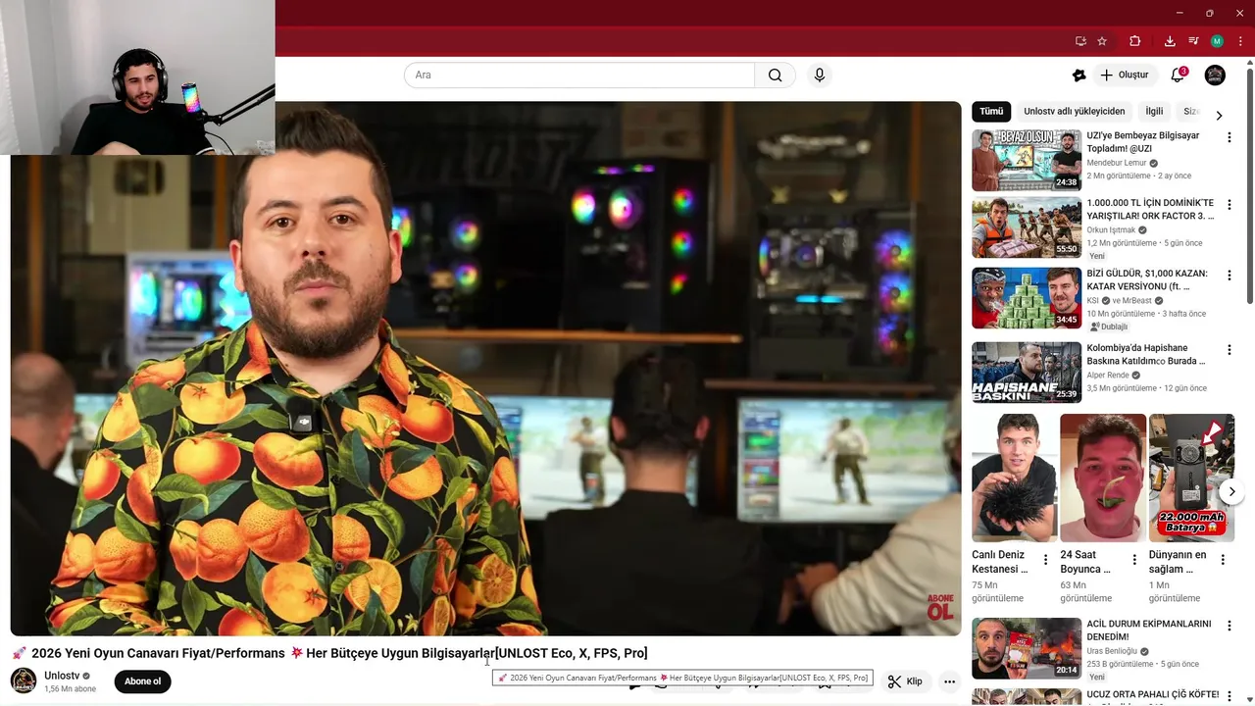This screenshot has height=706, width=1255.
Task: Open the Unlostv channel avatar
Action: [x=24, y=681]
